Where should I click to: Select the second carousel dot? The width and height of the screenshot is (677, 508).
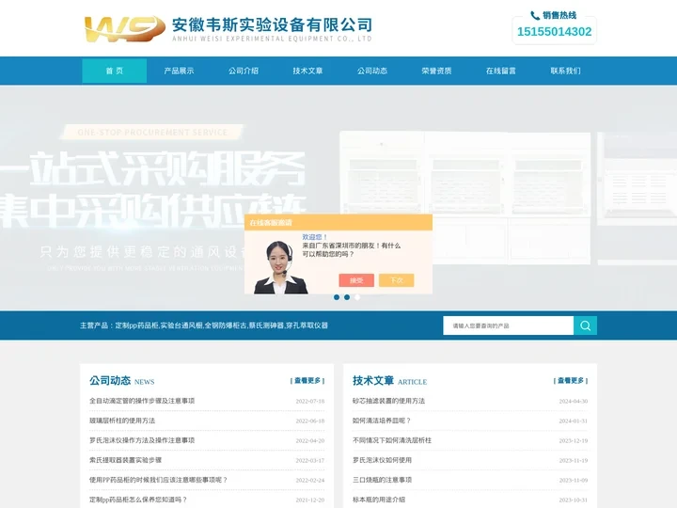coord(347,297)
